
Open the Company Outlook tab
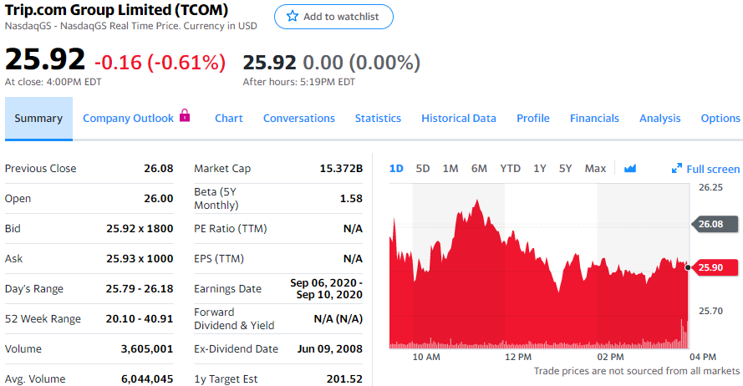128,119
